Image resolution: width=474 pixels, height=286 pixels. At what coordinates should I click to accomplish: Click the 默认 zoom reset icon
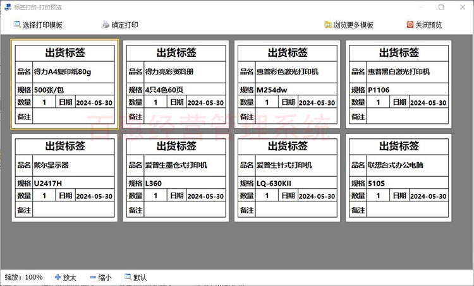point(128,277)
